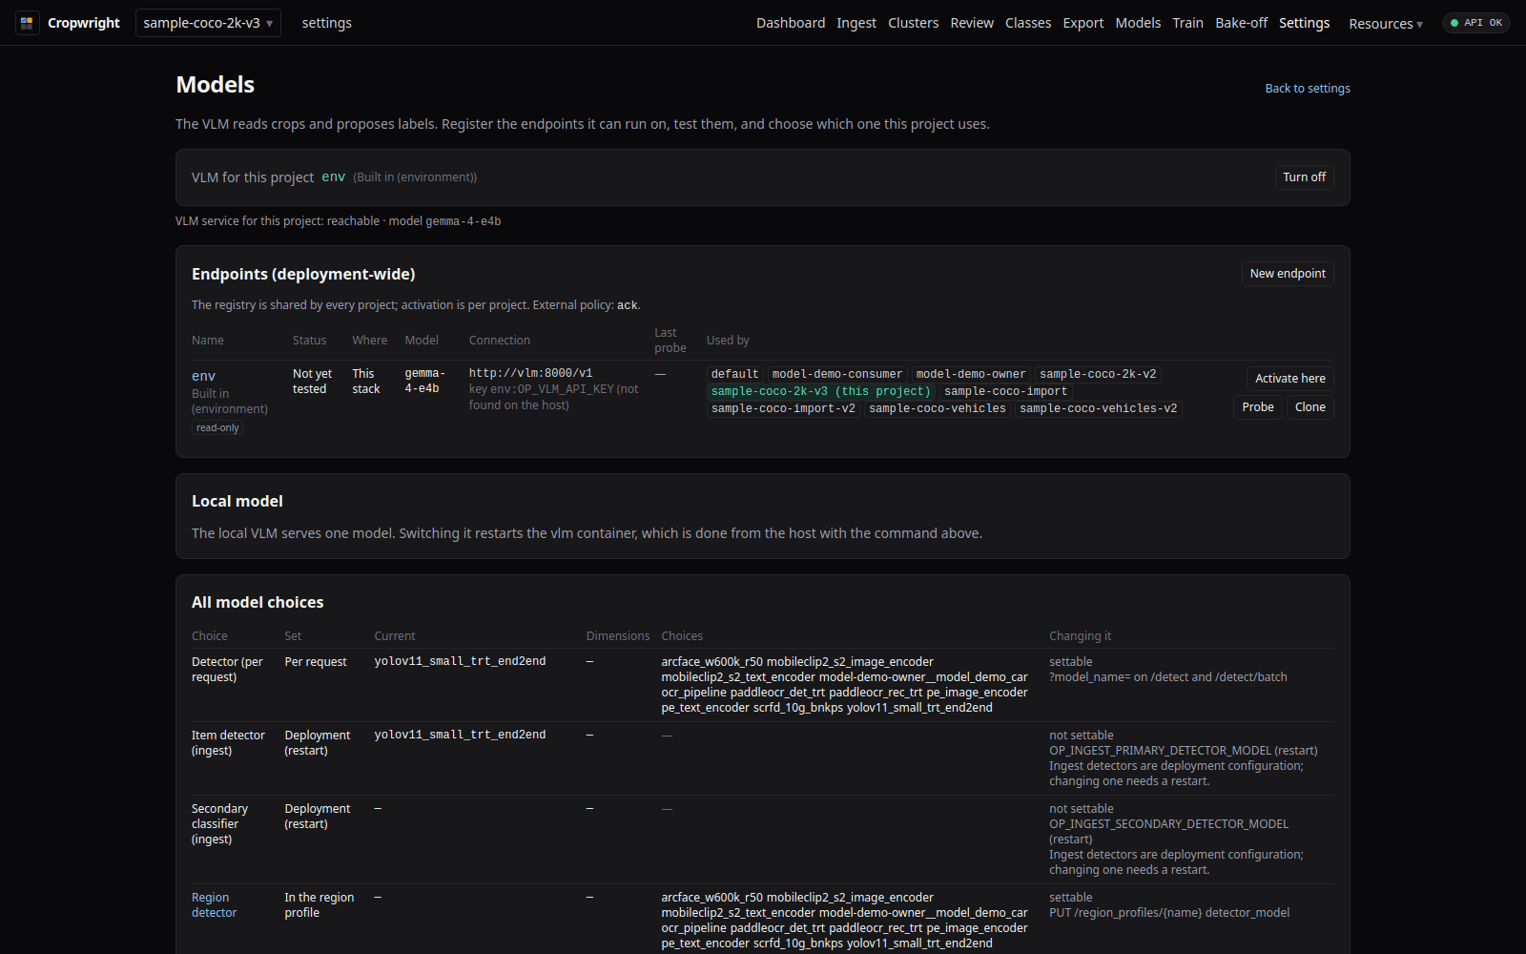Go to the Dashboard nav item
Image resolution: width=1526 pixels, height=954 pixels.
(791, 23)
